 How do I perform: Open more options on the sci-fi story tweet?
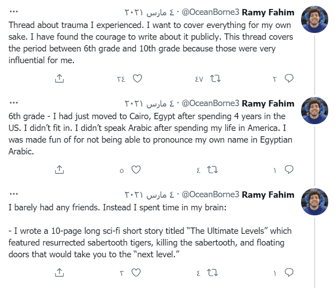[14, 195]
